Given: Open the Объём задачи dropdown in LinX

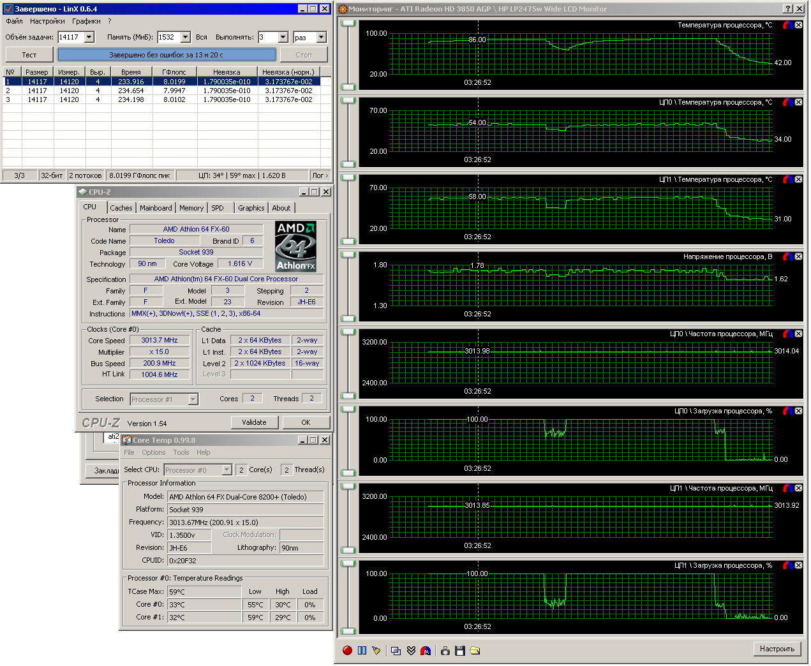Looking at the screenshot, I should pyautogui.click(x=89, y=37).
